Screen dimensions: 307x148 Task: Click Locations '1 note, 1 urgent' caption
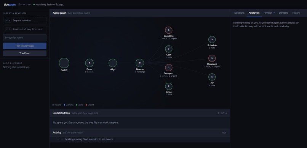(x=169, y=39)
